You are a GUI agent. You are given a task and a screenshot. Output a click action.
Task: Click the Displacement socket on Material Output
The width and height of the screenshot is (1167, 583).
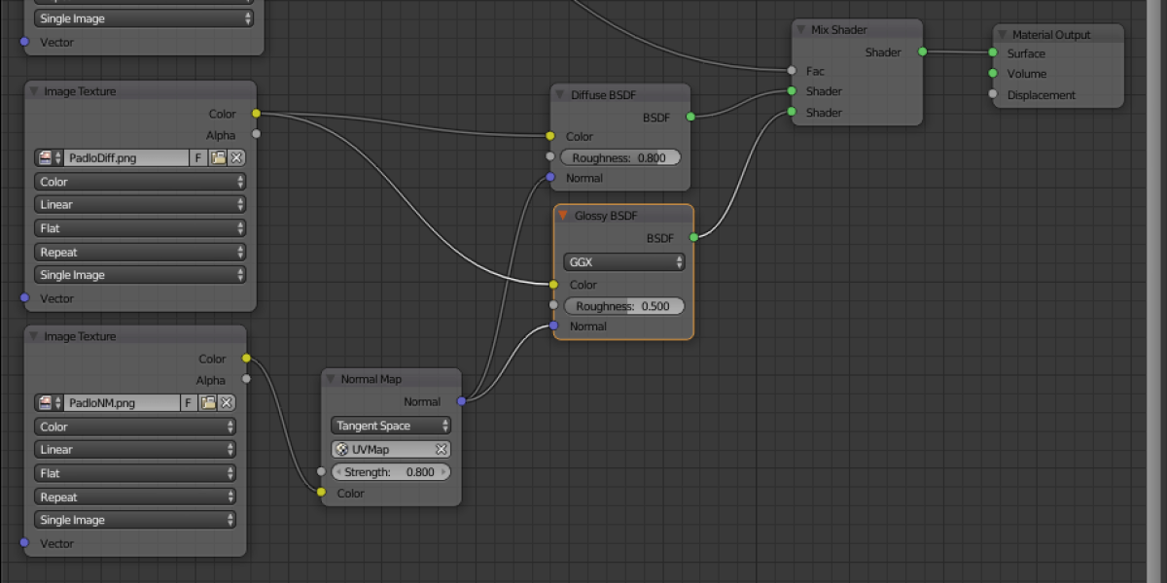(x=993, y=94)
